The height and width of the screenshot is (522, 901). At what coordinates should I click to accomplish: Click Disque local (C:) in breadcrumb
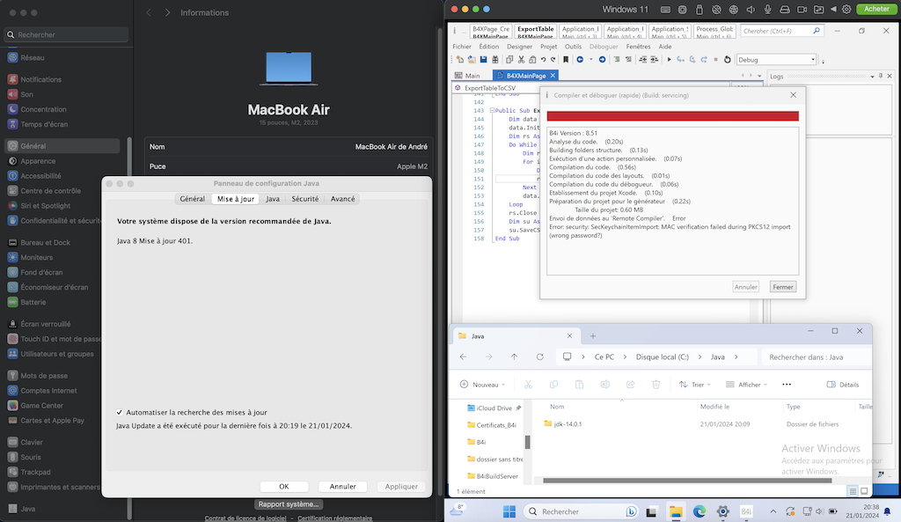click(x=662, y=357)
